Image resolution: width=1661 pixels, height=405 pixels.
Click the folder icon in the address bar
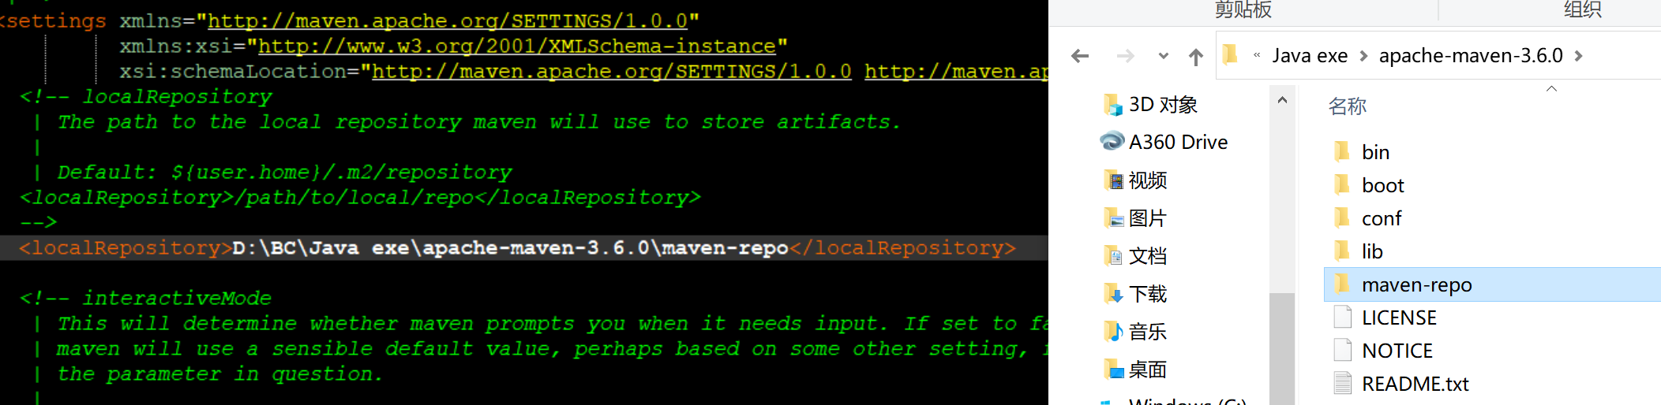(1230, 54)
